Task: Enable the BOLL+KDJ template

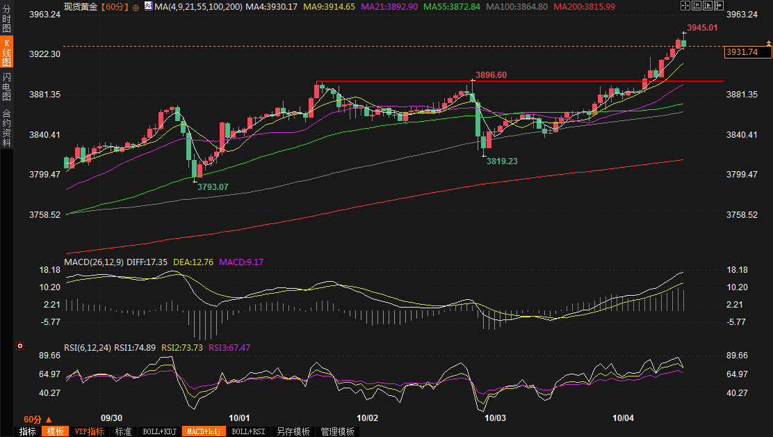Action: click(158, 431)
